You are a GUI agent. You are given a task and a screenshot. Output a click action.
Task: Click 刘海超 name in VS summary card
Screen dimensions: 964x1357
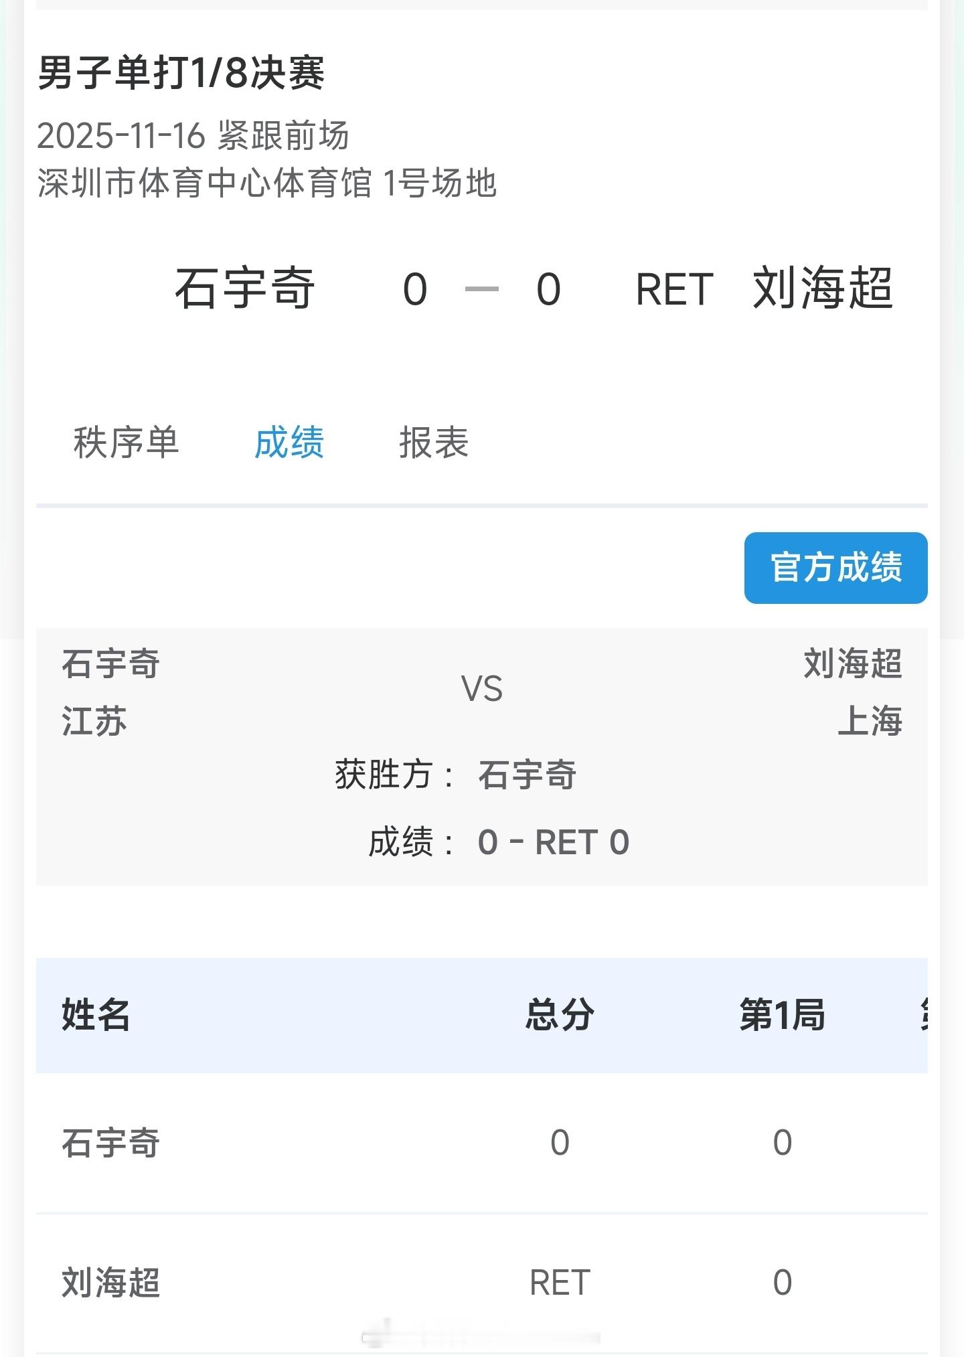(x=852, y=664)
